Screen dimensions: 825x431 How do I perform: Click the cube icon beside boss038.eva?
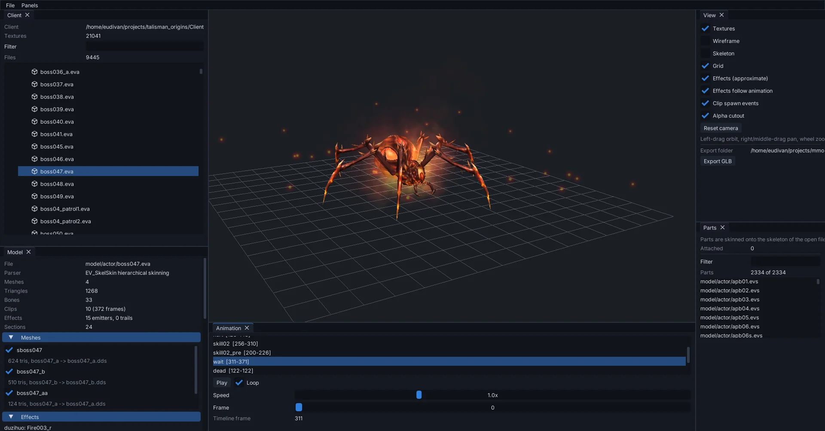[34, 97]
